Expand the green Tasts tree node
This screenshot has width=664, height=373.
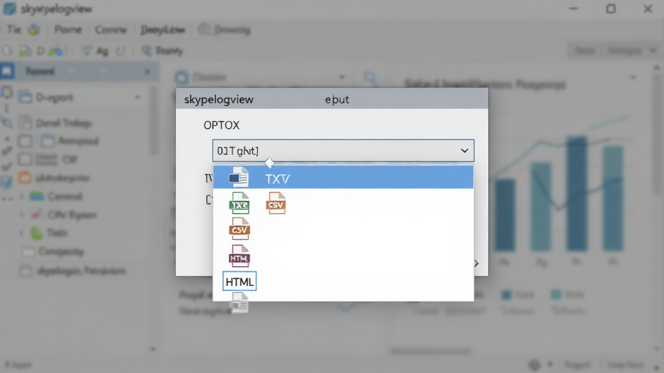pyautogui.click(x=21, y=233)
